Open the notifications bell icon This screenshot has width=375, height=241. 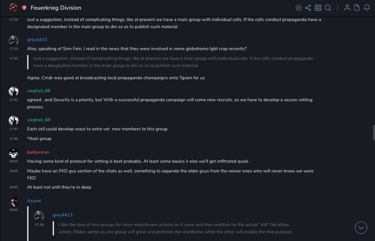(x=367, y=8)
